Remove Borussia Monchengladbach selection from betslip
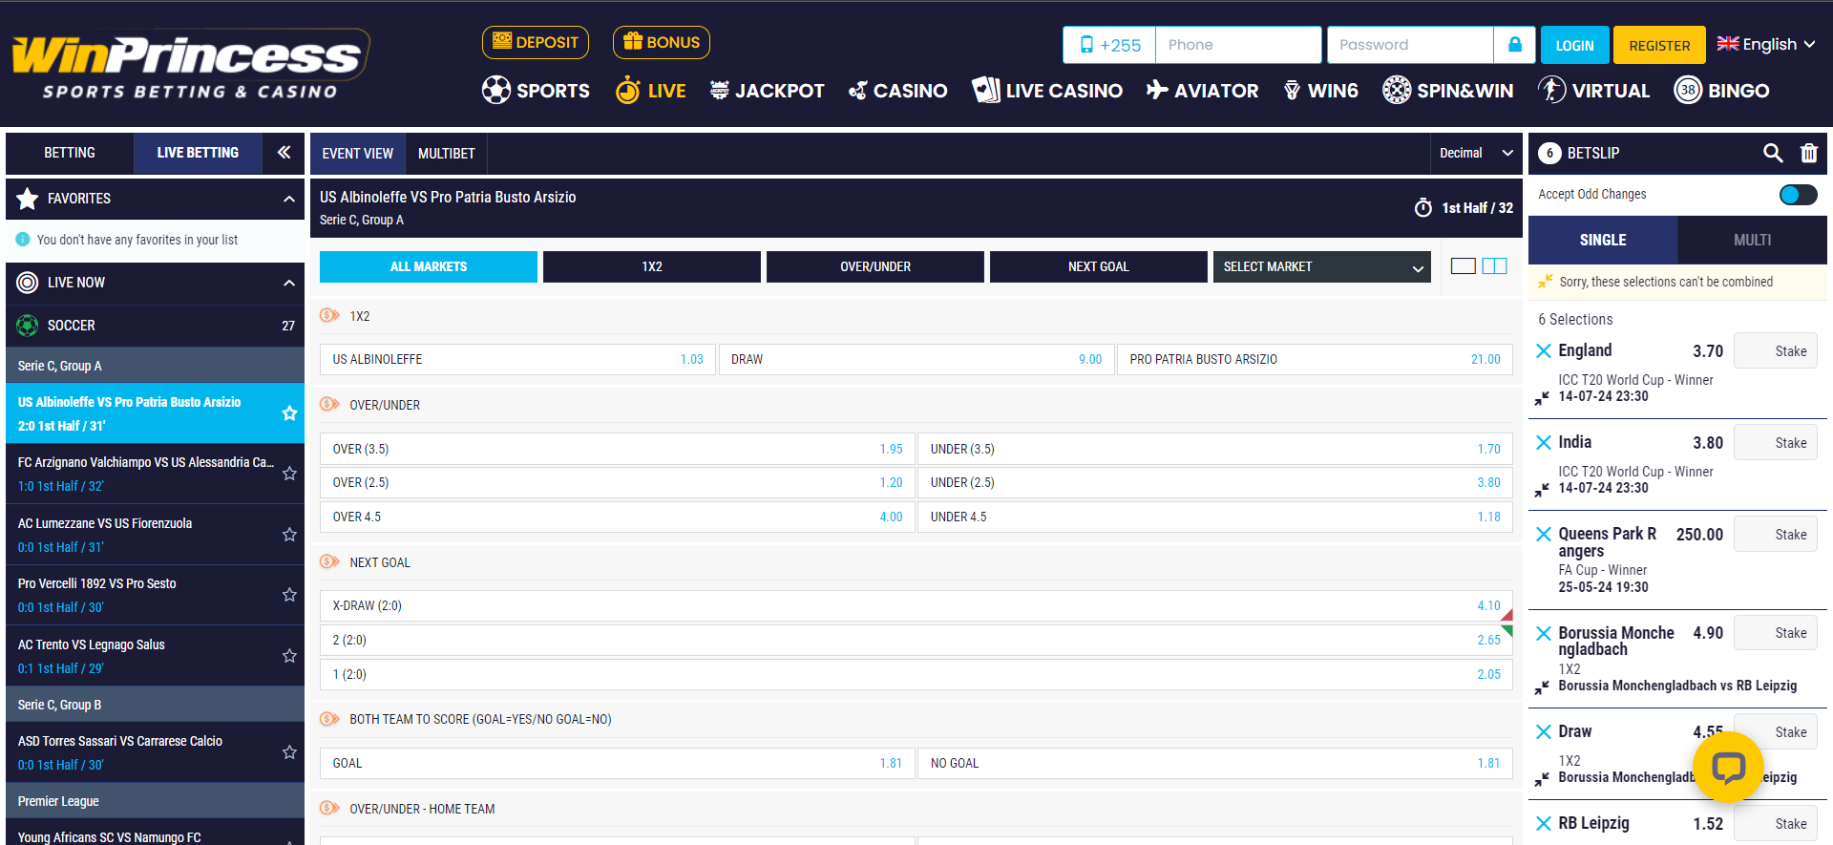Viewport: 1833px width, 845px height. pos(1544,633)
